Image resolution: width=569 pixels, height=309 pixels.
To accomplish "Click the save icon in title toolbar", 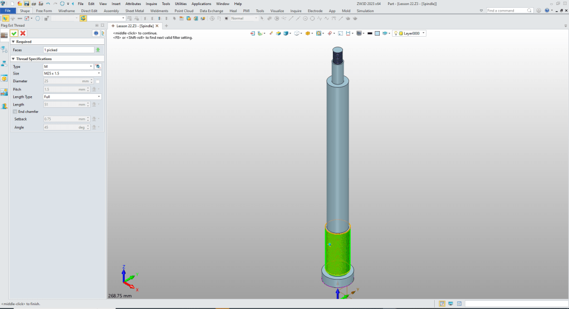I will point(26,3).
